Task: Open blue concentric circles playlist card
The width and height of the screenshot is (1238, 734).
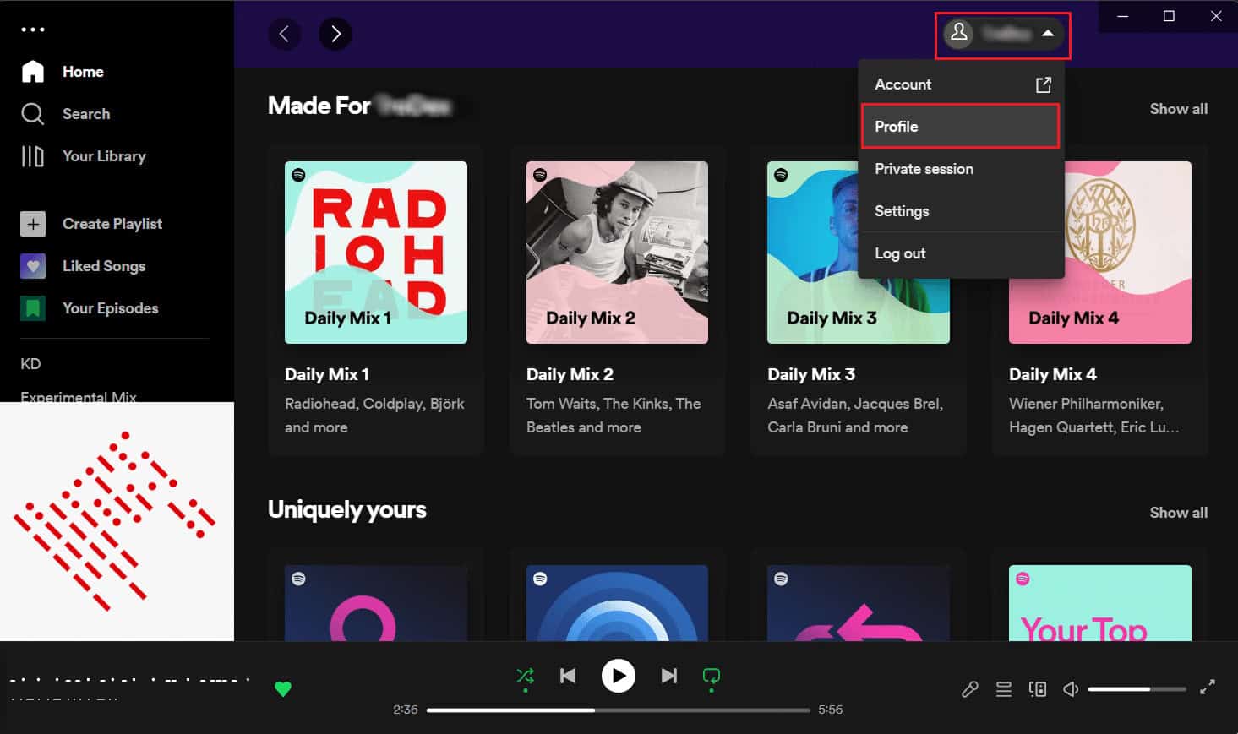Action: tap(617, 603)
